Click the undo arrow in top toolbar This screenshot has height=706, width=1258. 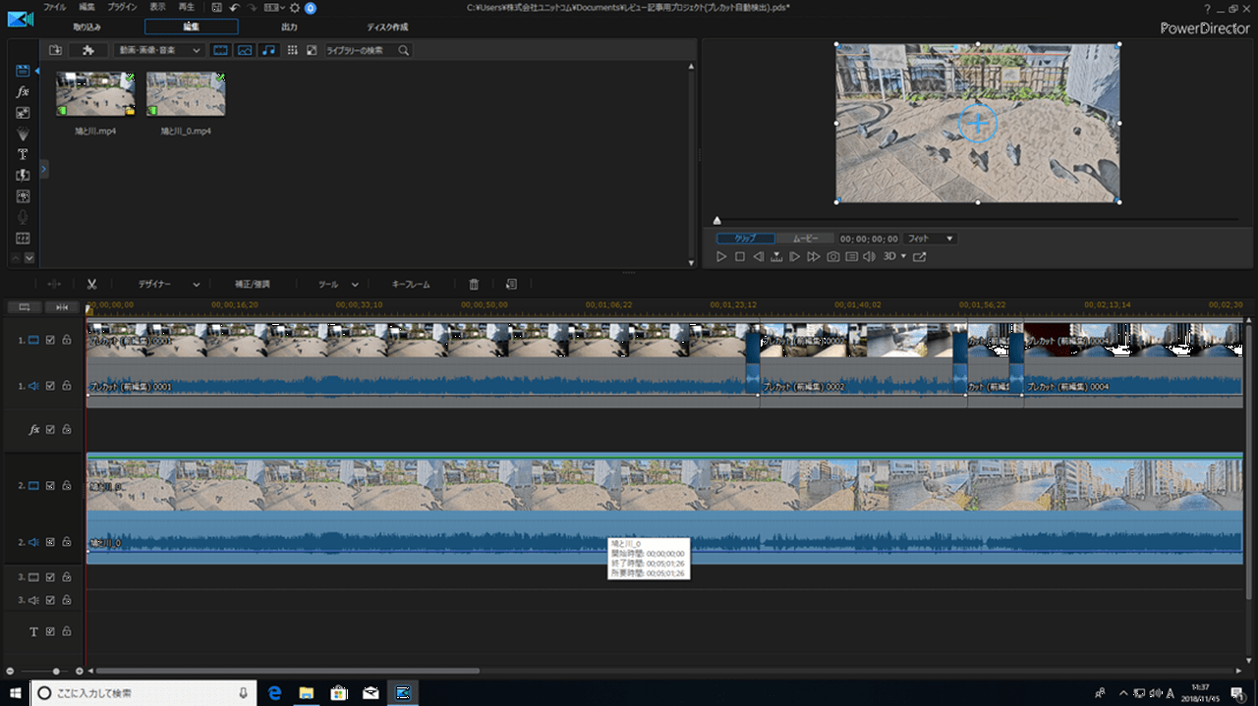[x=234, y=8]
